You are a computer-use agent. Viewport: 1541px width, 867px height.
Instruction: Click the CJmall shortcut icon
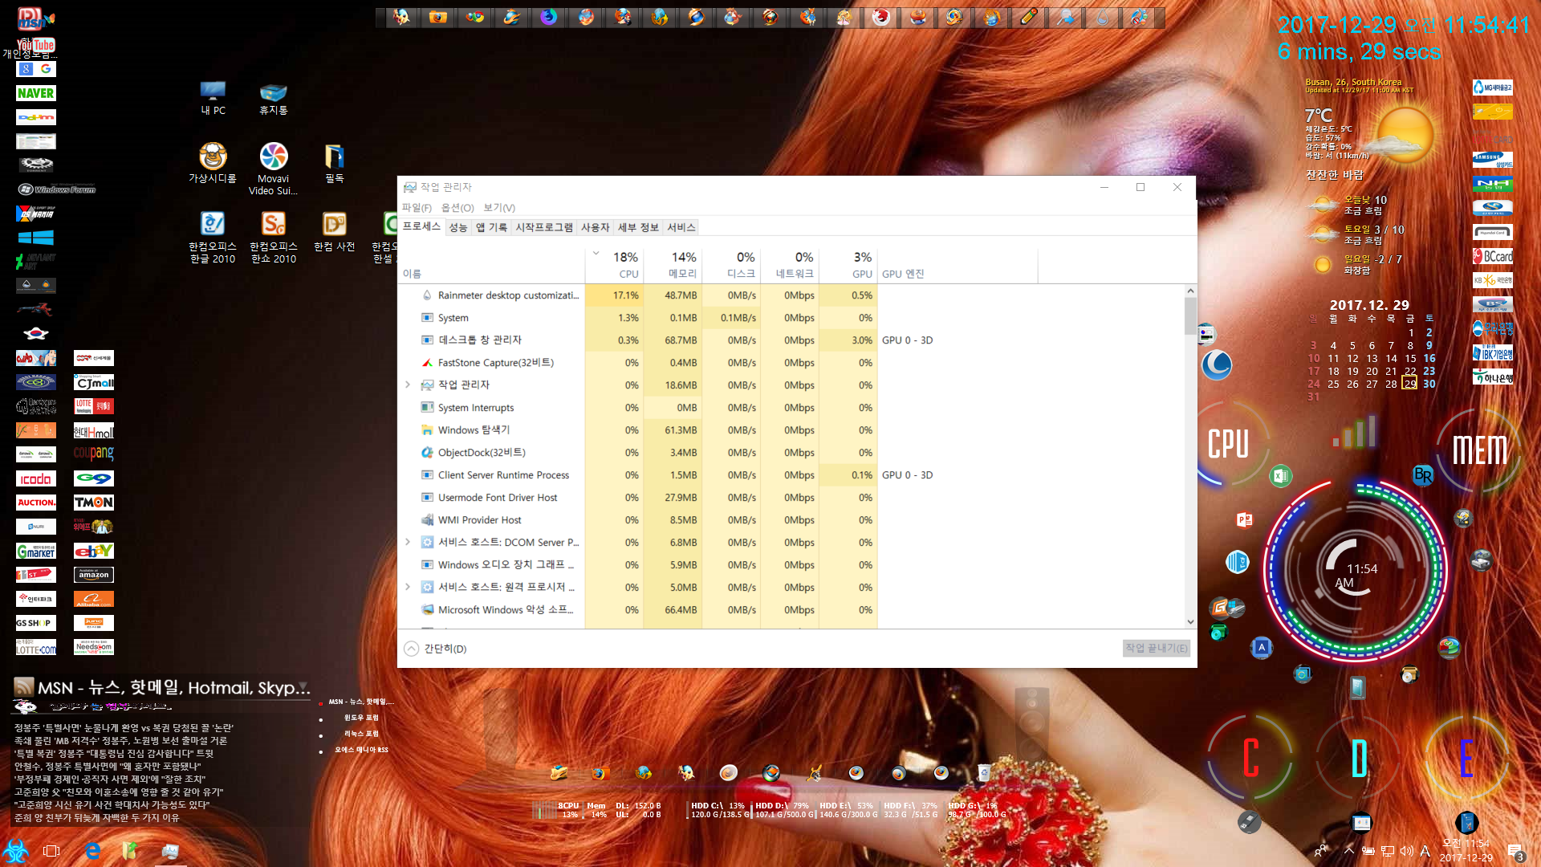click(x=94, y=382)
